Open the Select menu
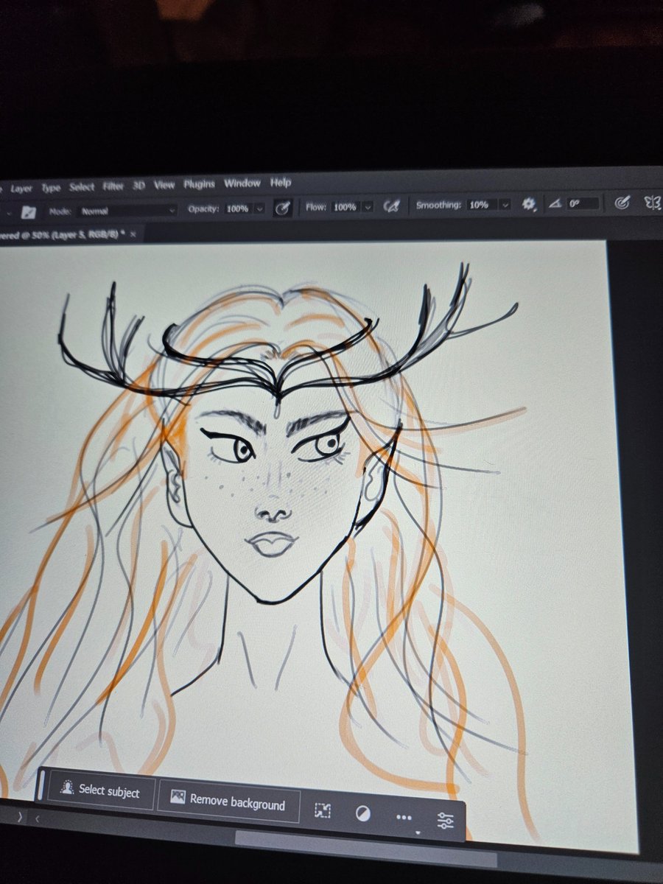This screenshot has width=663, height=884. [82, 187]
